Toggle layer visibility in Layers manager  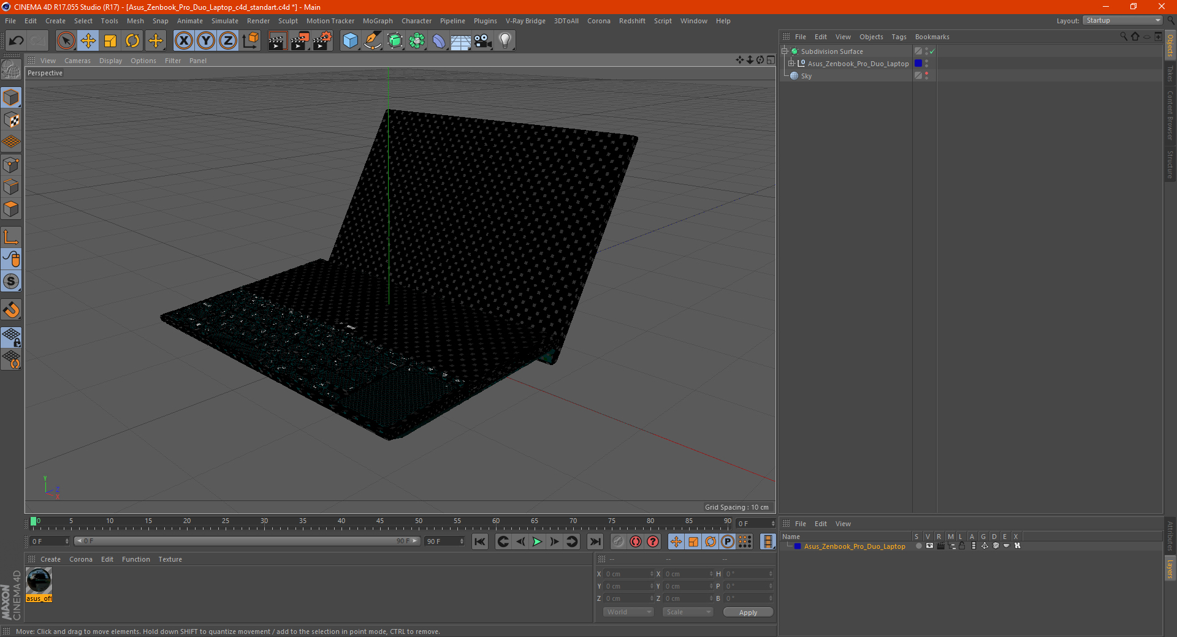tap(929, 546)
